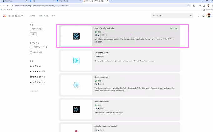
Task: Click the URL address bar
Action: point(100,6)
